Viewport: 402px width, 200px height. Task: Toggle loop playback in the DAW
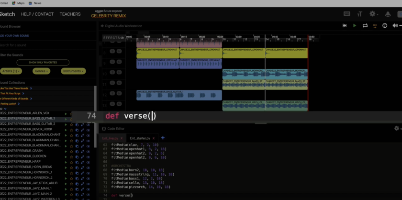365,25
